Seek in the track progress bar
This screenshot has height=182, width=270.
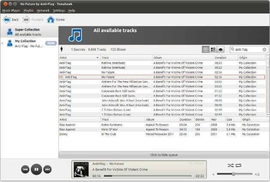click(x=148, y=176)
